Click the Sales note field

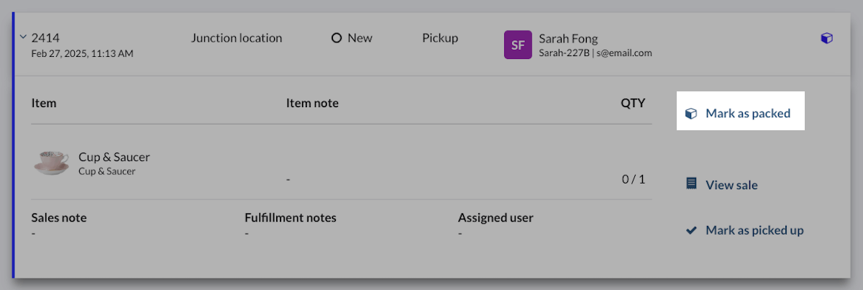click(x=59, y=225)
